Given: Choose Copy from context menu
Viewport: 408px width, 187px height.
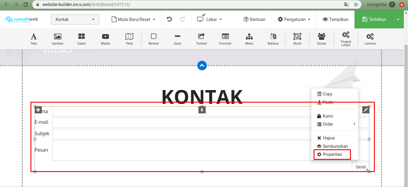Looking at the screenshot, I should pos(335,94).
